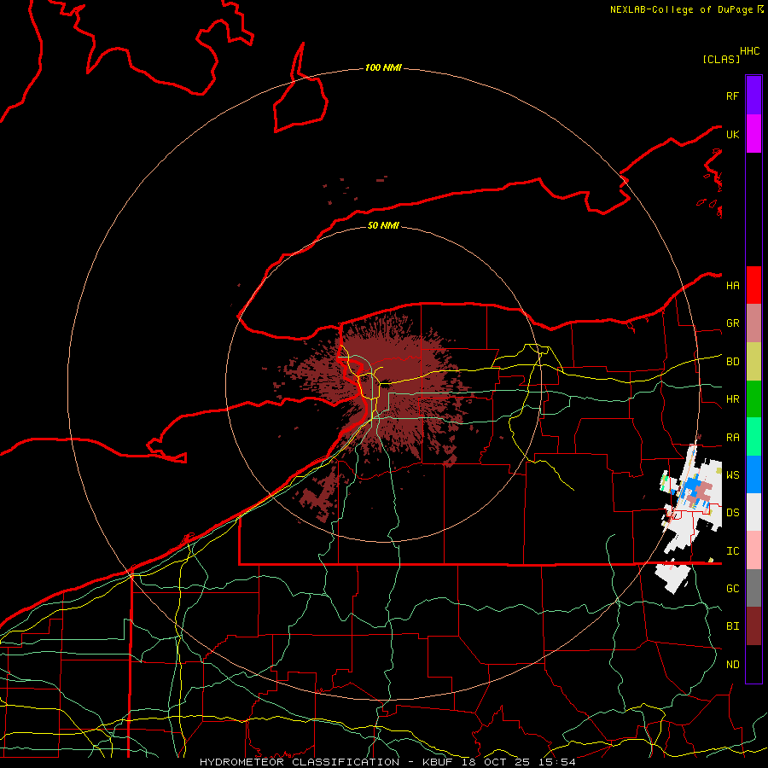Screen dimensions: 768x768
Task: Click the GC legend label
Action: pos(732,589)
